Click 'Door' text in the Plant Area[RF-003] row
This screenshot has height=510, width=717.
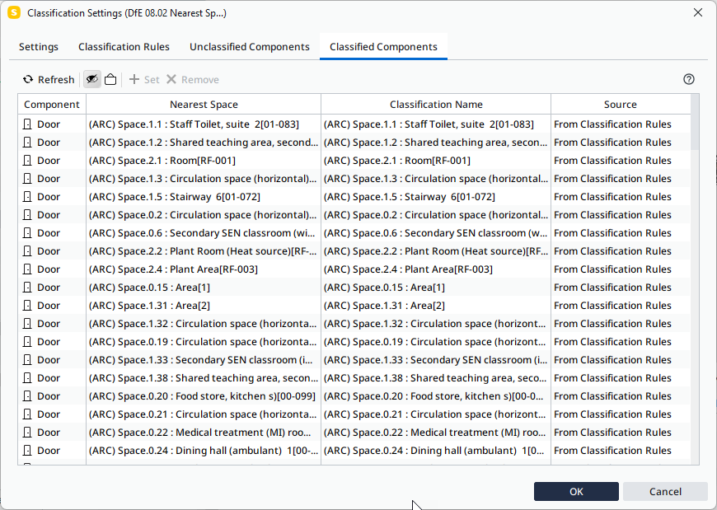(x=49, y=269)
